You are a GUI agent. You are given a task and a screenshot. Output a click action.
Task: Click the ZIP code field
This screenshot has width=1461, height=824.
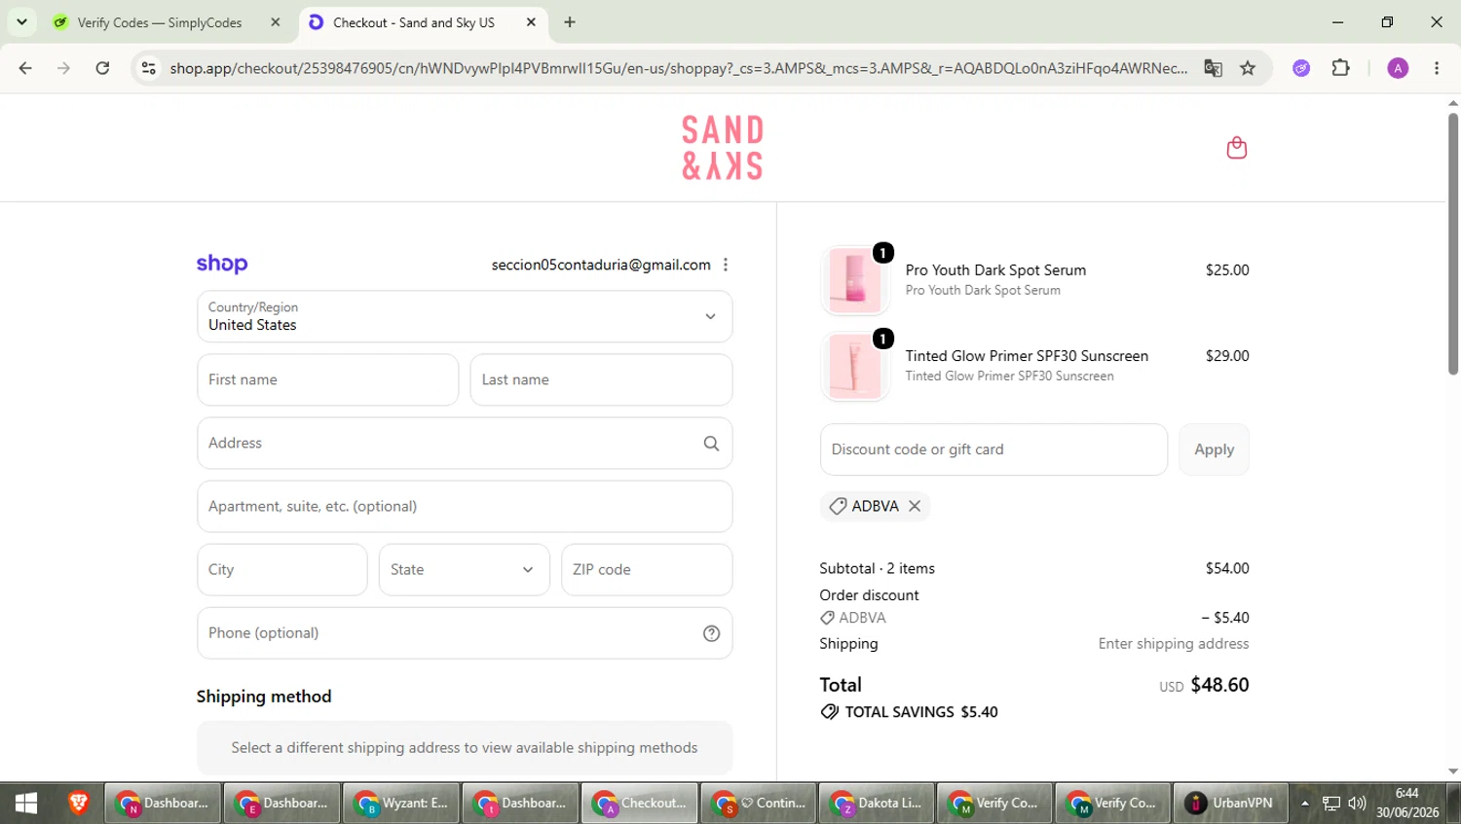point(647,570)
